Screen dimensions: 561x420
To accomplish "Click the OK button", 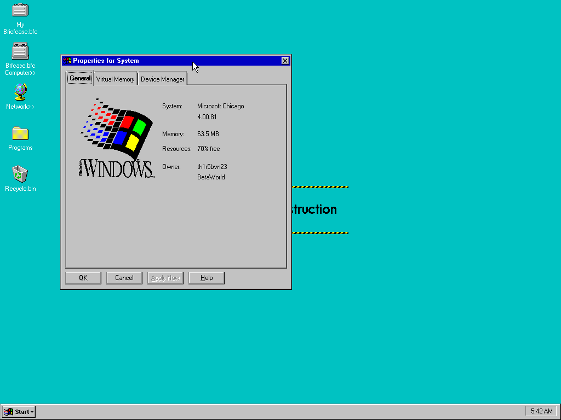I will 82,278.
